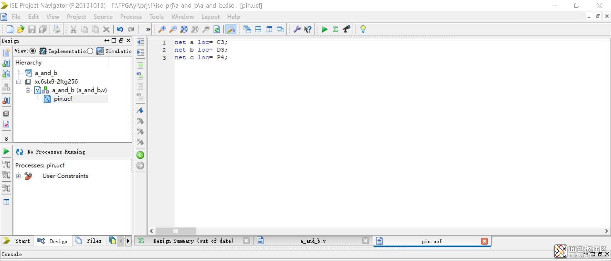Open the Help menu
611x261 pixels.
click(233, 17)
